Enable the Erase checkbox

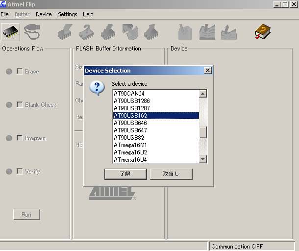pos(20,72)
